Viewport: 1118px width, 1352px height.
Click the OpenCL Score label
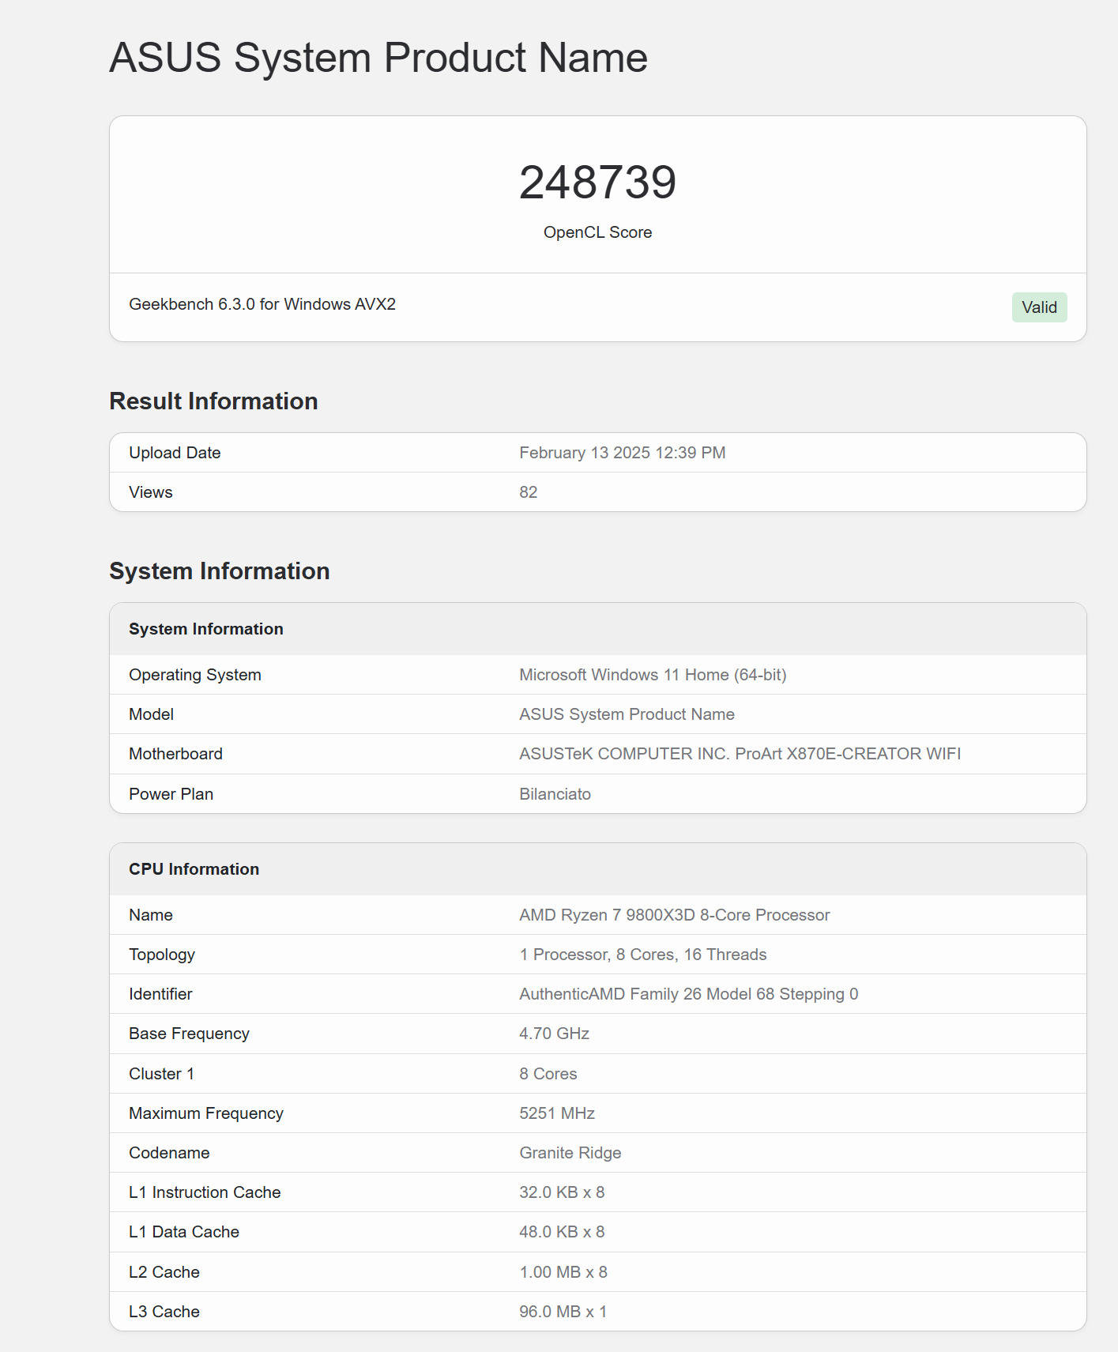tap(597, 232)
